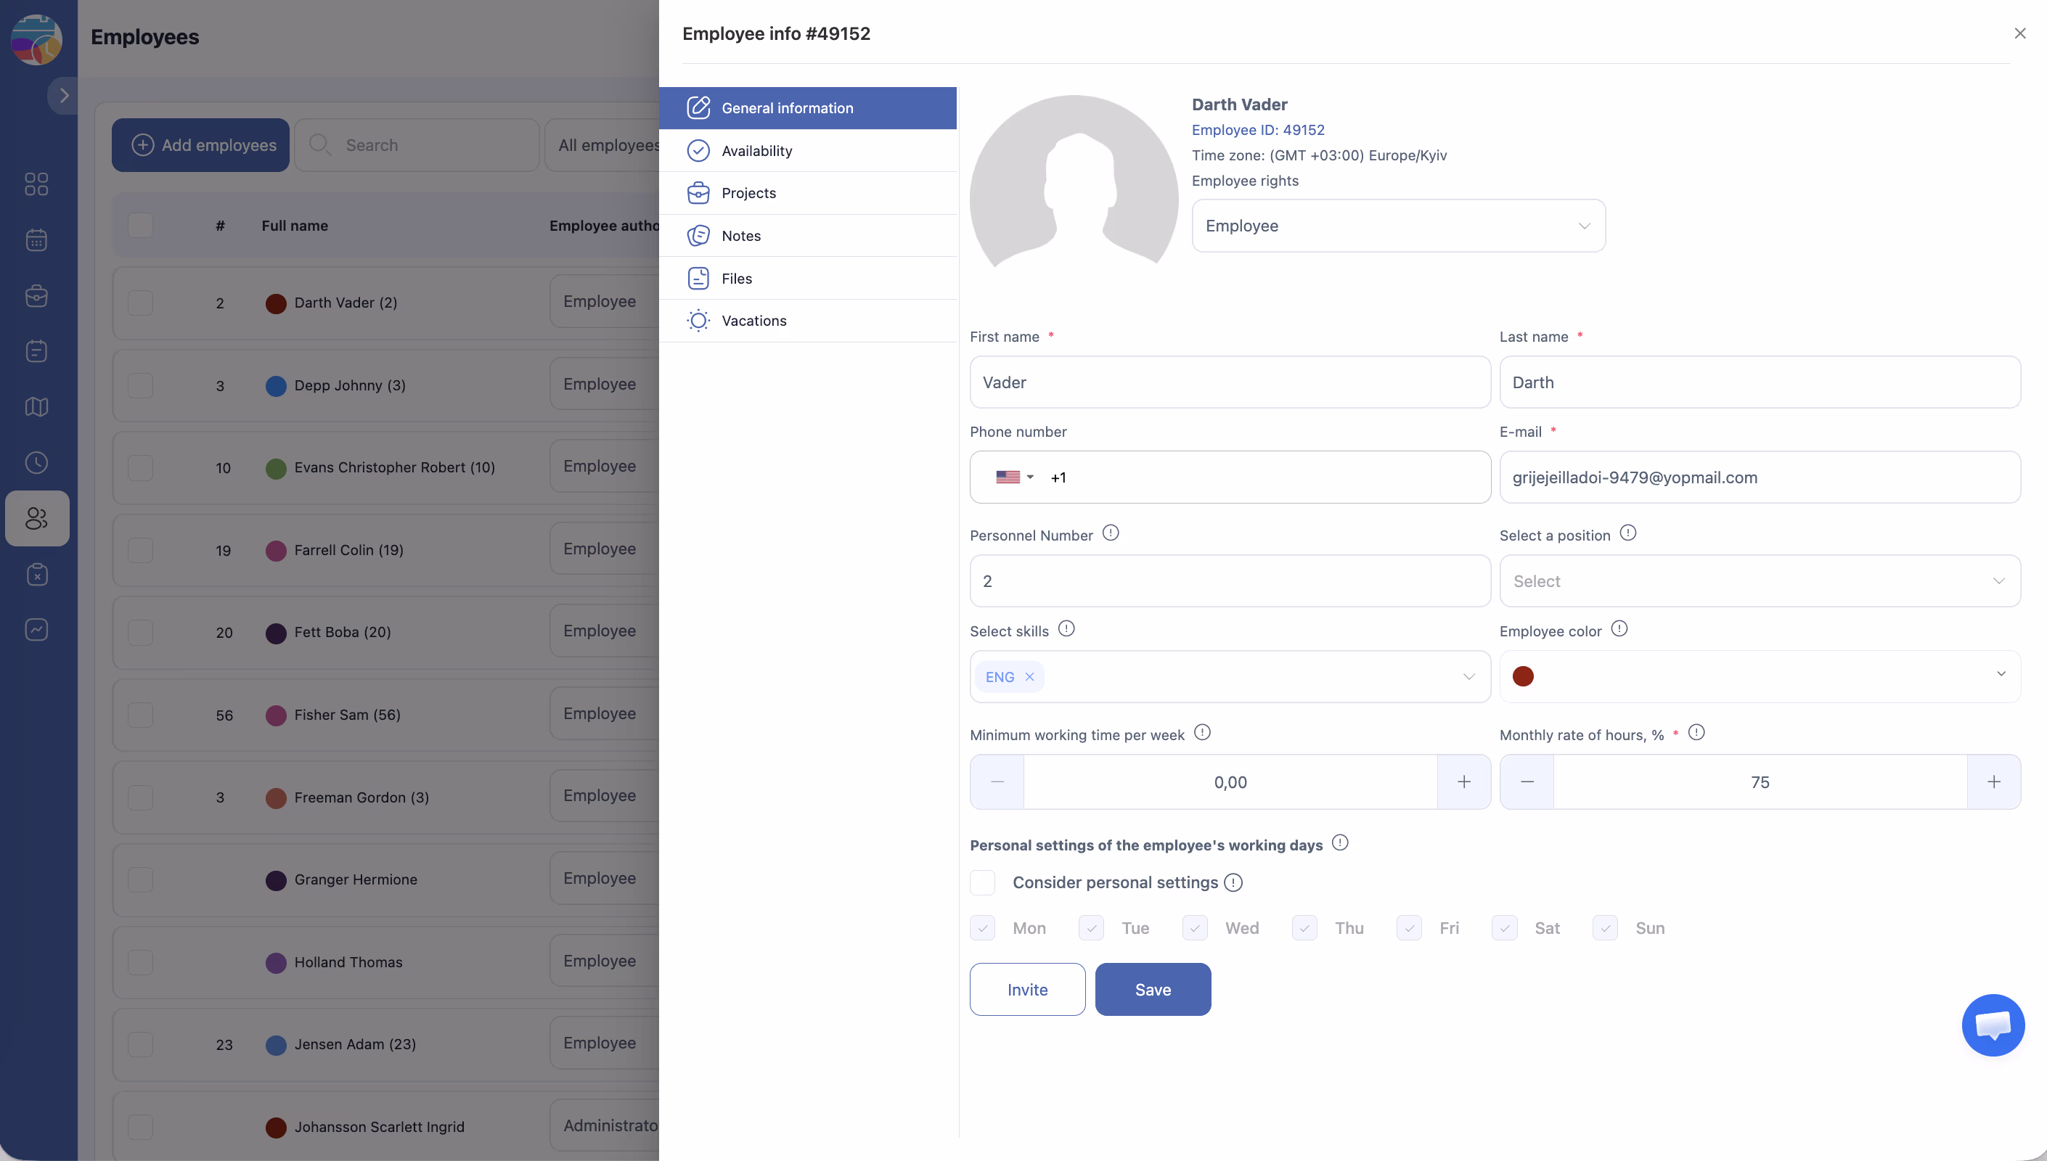Click the Invite button
The width and height of the screenshot is (2047, 1161).
(1027, 990)
